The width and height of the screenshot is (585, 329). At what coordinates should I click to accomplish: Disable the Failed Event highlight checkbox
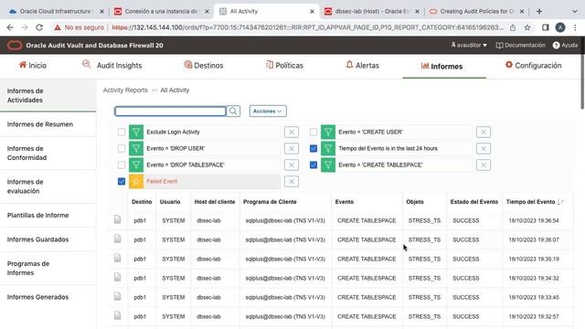[x=122, y=181]
